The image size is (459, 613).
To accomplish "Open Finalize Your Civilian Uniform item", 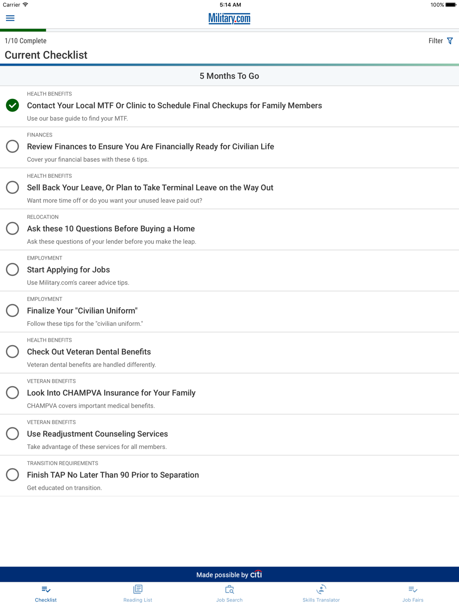I will pyautogui.click(x=229, y=312).
